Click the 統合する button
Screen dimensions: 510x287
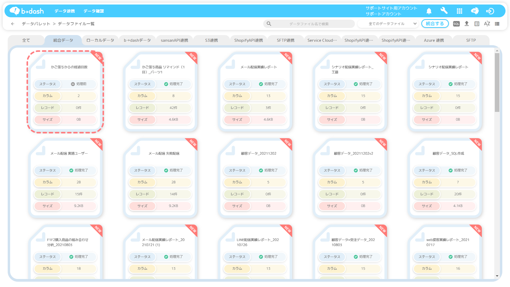tap(435, 24)
